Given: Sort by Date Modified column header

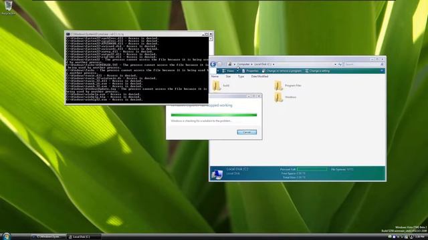Looking at the screenshot, I should [x=259, y=77].
